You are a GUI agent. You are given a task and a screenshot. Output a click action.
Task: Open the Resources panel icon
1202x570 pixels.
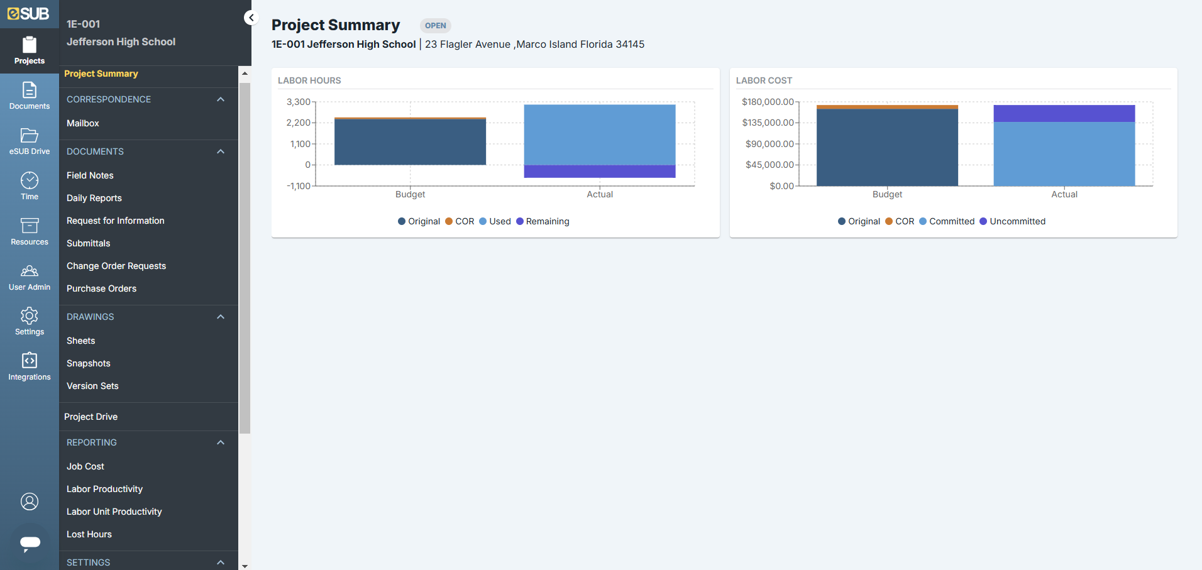[x=29, y=231]
